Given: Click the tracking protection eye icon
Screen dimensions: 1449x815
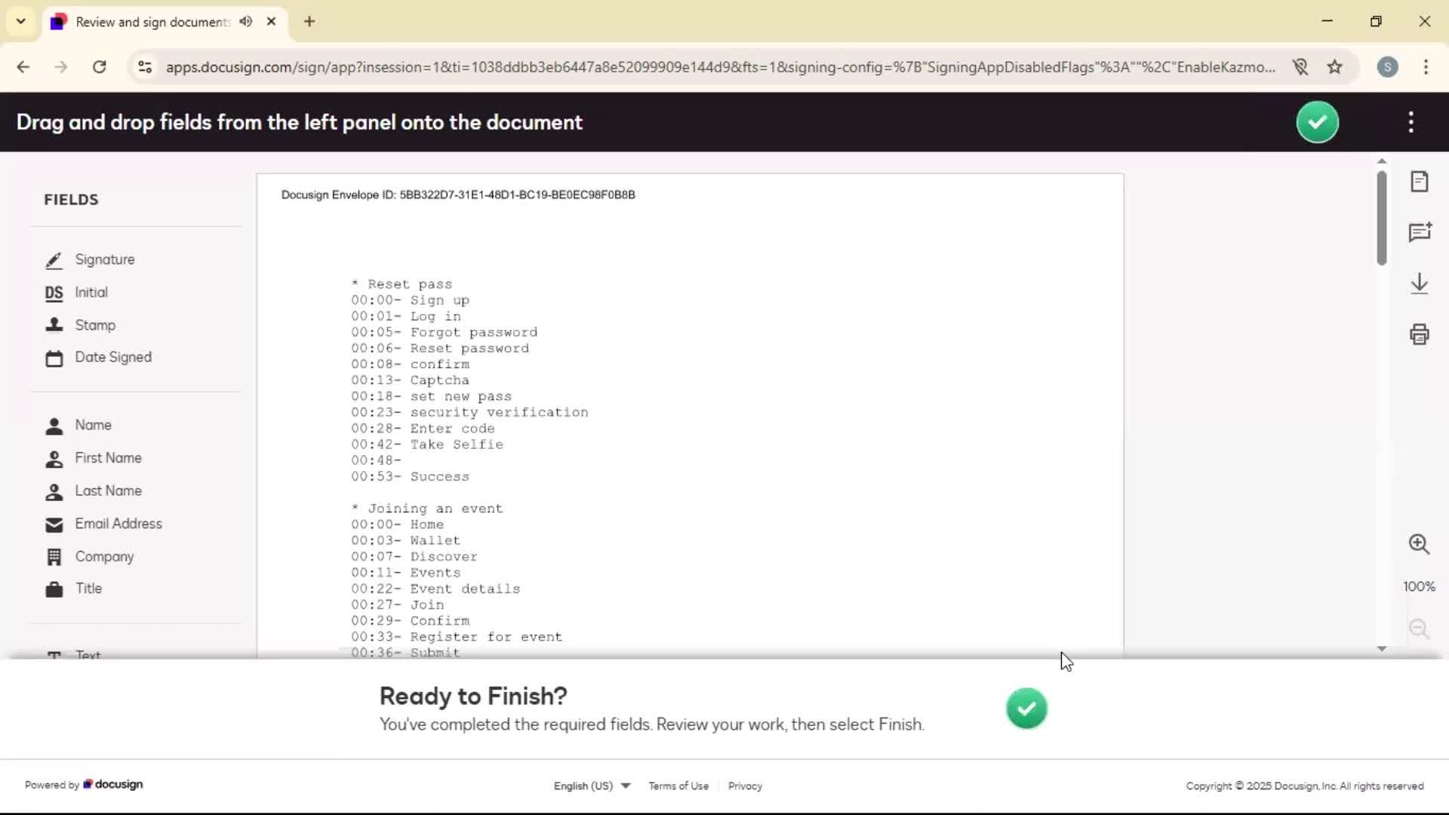Looking at the screenshot, I should coord(1300,67).
